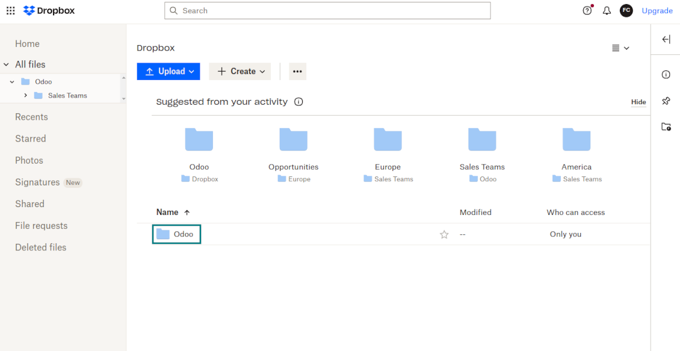Open Recents in sidebar
680x351 pixels.
coord(32,117)
